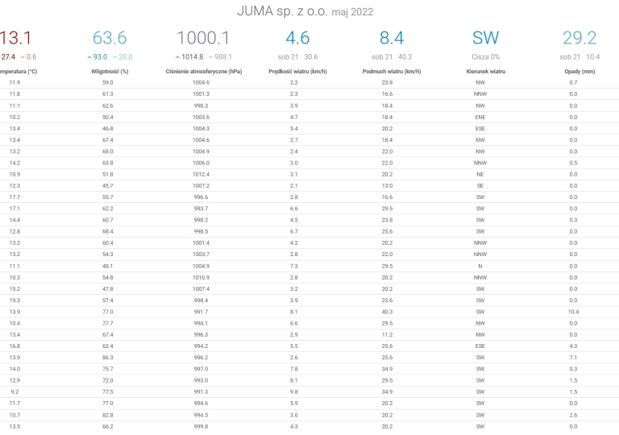
Task: Click the min pressure down-arrow icon
Action: 208,57
